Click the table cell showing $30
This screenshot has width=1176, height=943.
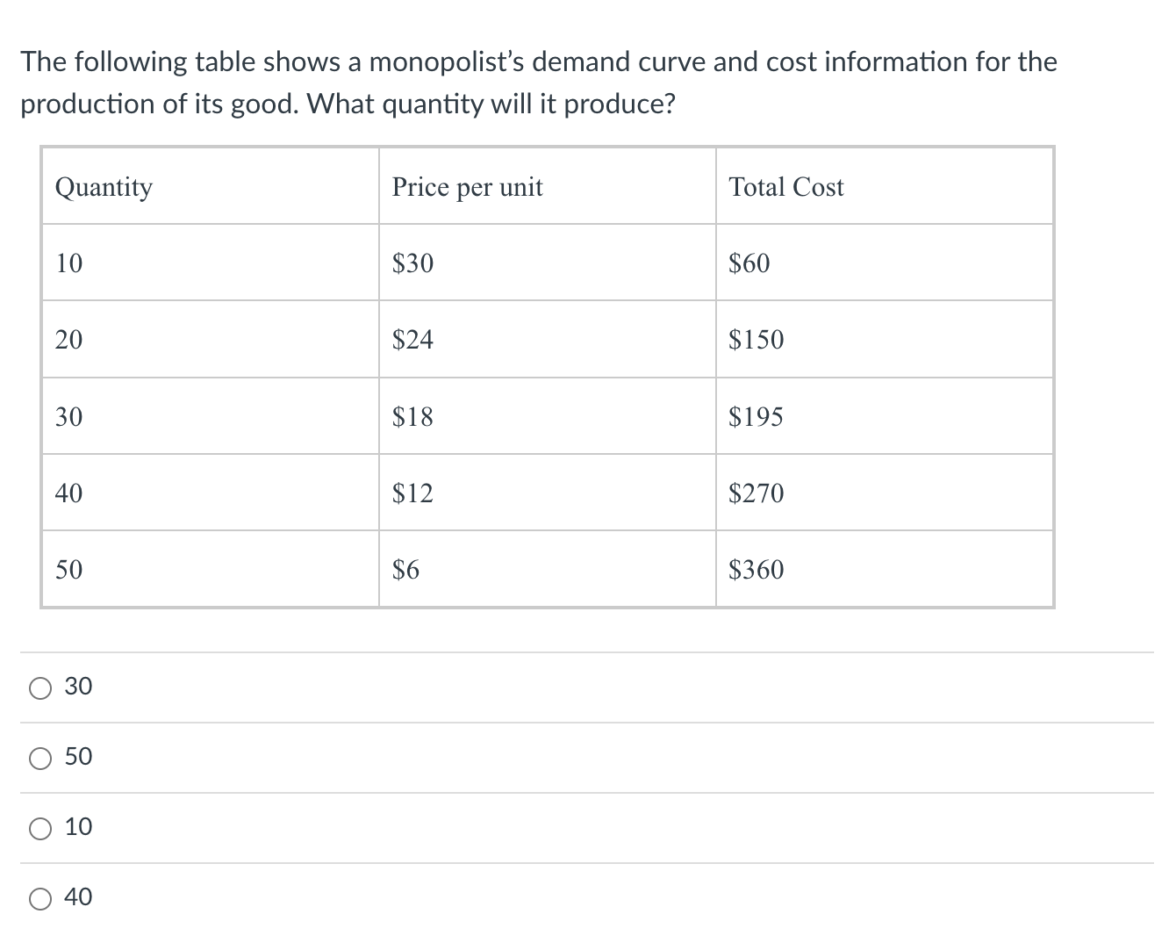[412, 263]
